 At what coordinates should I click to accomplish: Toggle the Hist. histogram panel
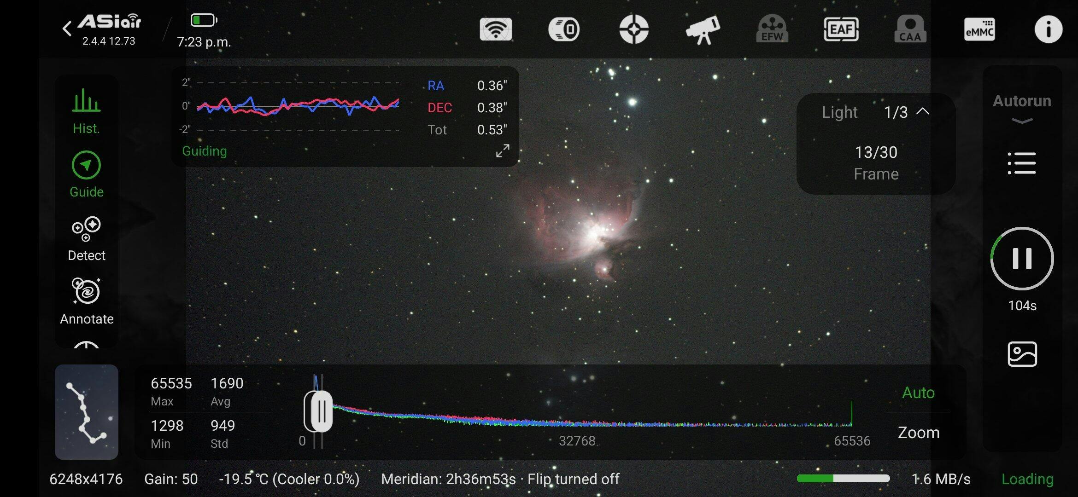click(x=86, y=110)
